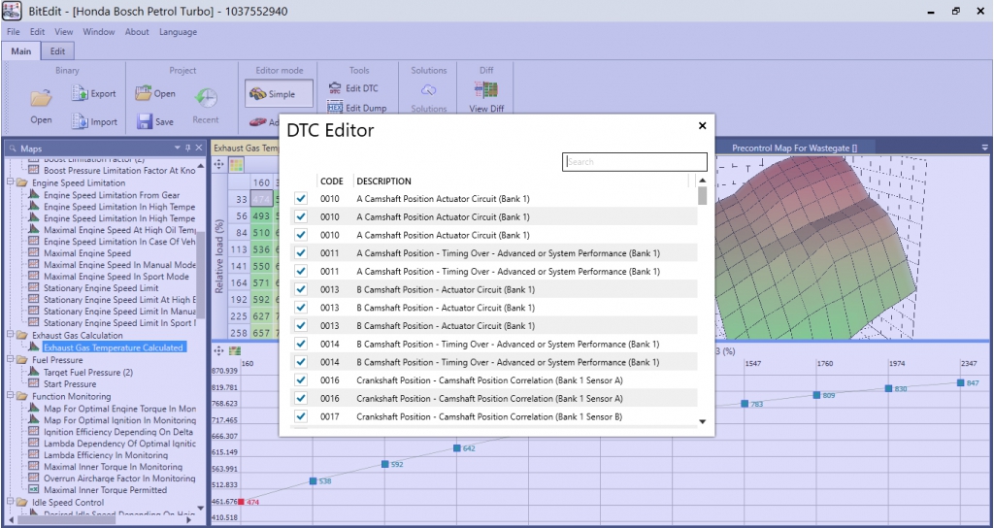Click map icon beside Lambda Efficiency In Monitoring
Image resolution: width=994 pixels, height=528 pixels.
coord(34,455)
